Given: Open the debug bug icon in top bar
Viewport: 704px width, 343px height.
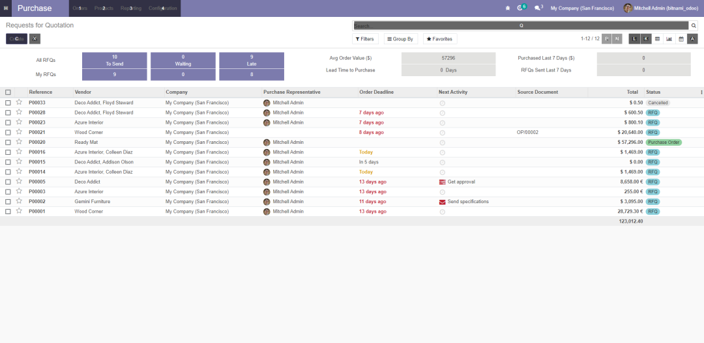Looking at the screenshot, I should coord(508,8).
